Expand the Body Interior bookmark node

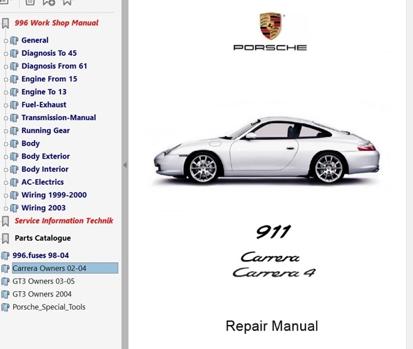6,170
